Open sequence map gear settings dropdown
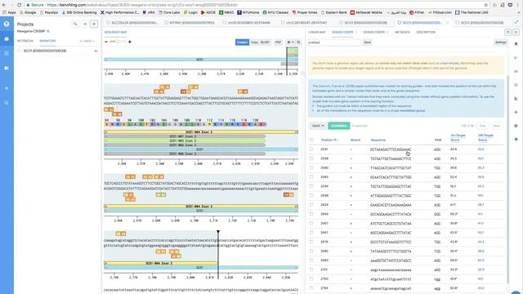Image resolution: width=523 pixels, height=294 pixels. pos(290,42)
